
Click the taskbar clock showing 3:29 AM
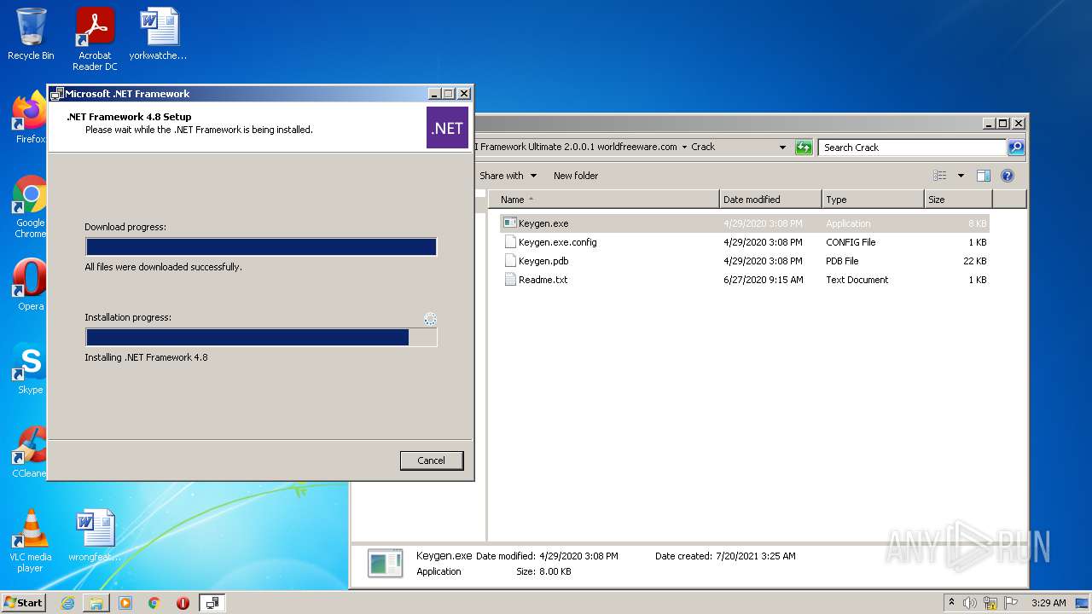pos(1048,603)
